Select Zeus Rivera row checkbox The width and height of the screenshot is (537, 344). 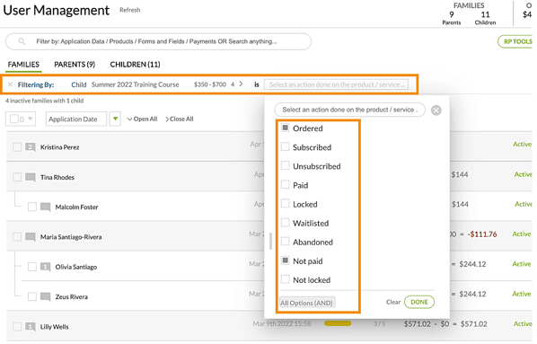click(x=32, y=296)
